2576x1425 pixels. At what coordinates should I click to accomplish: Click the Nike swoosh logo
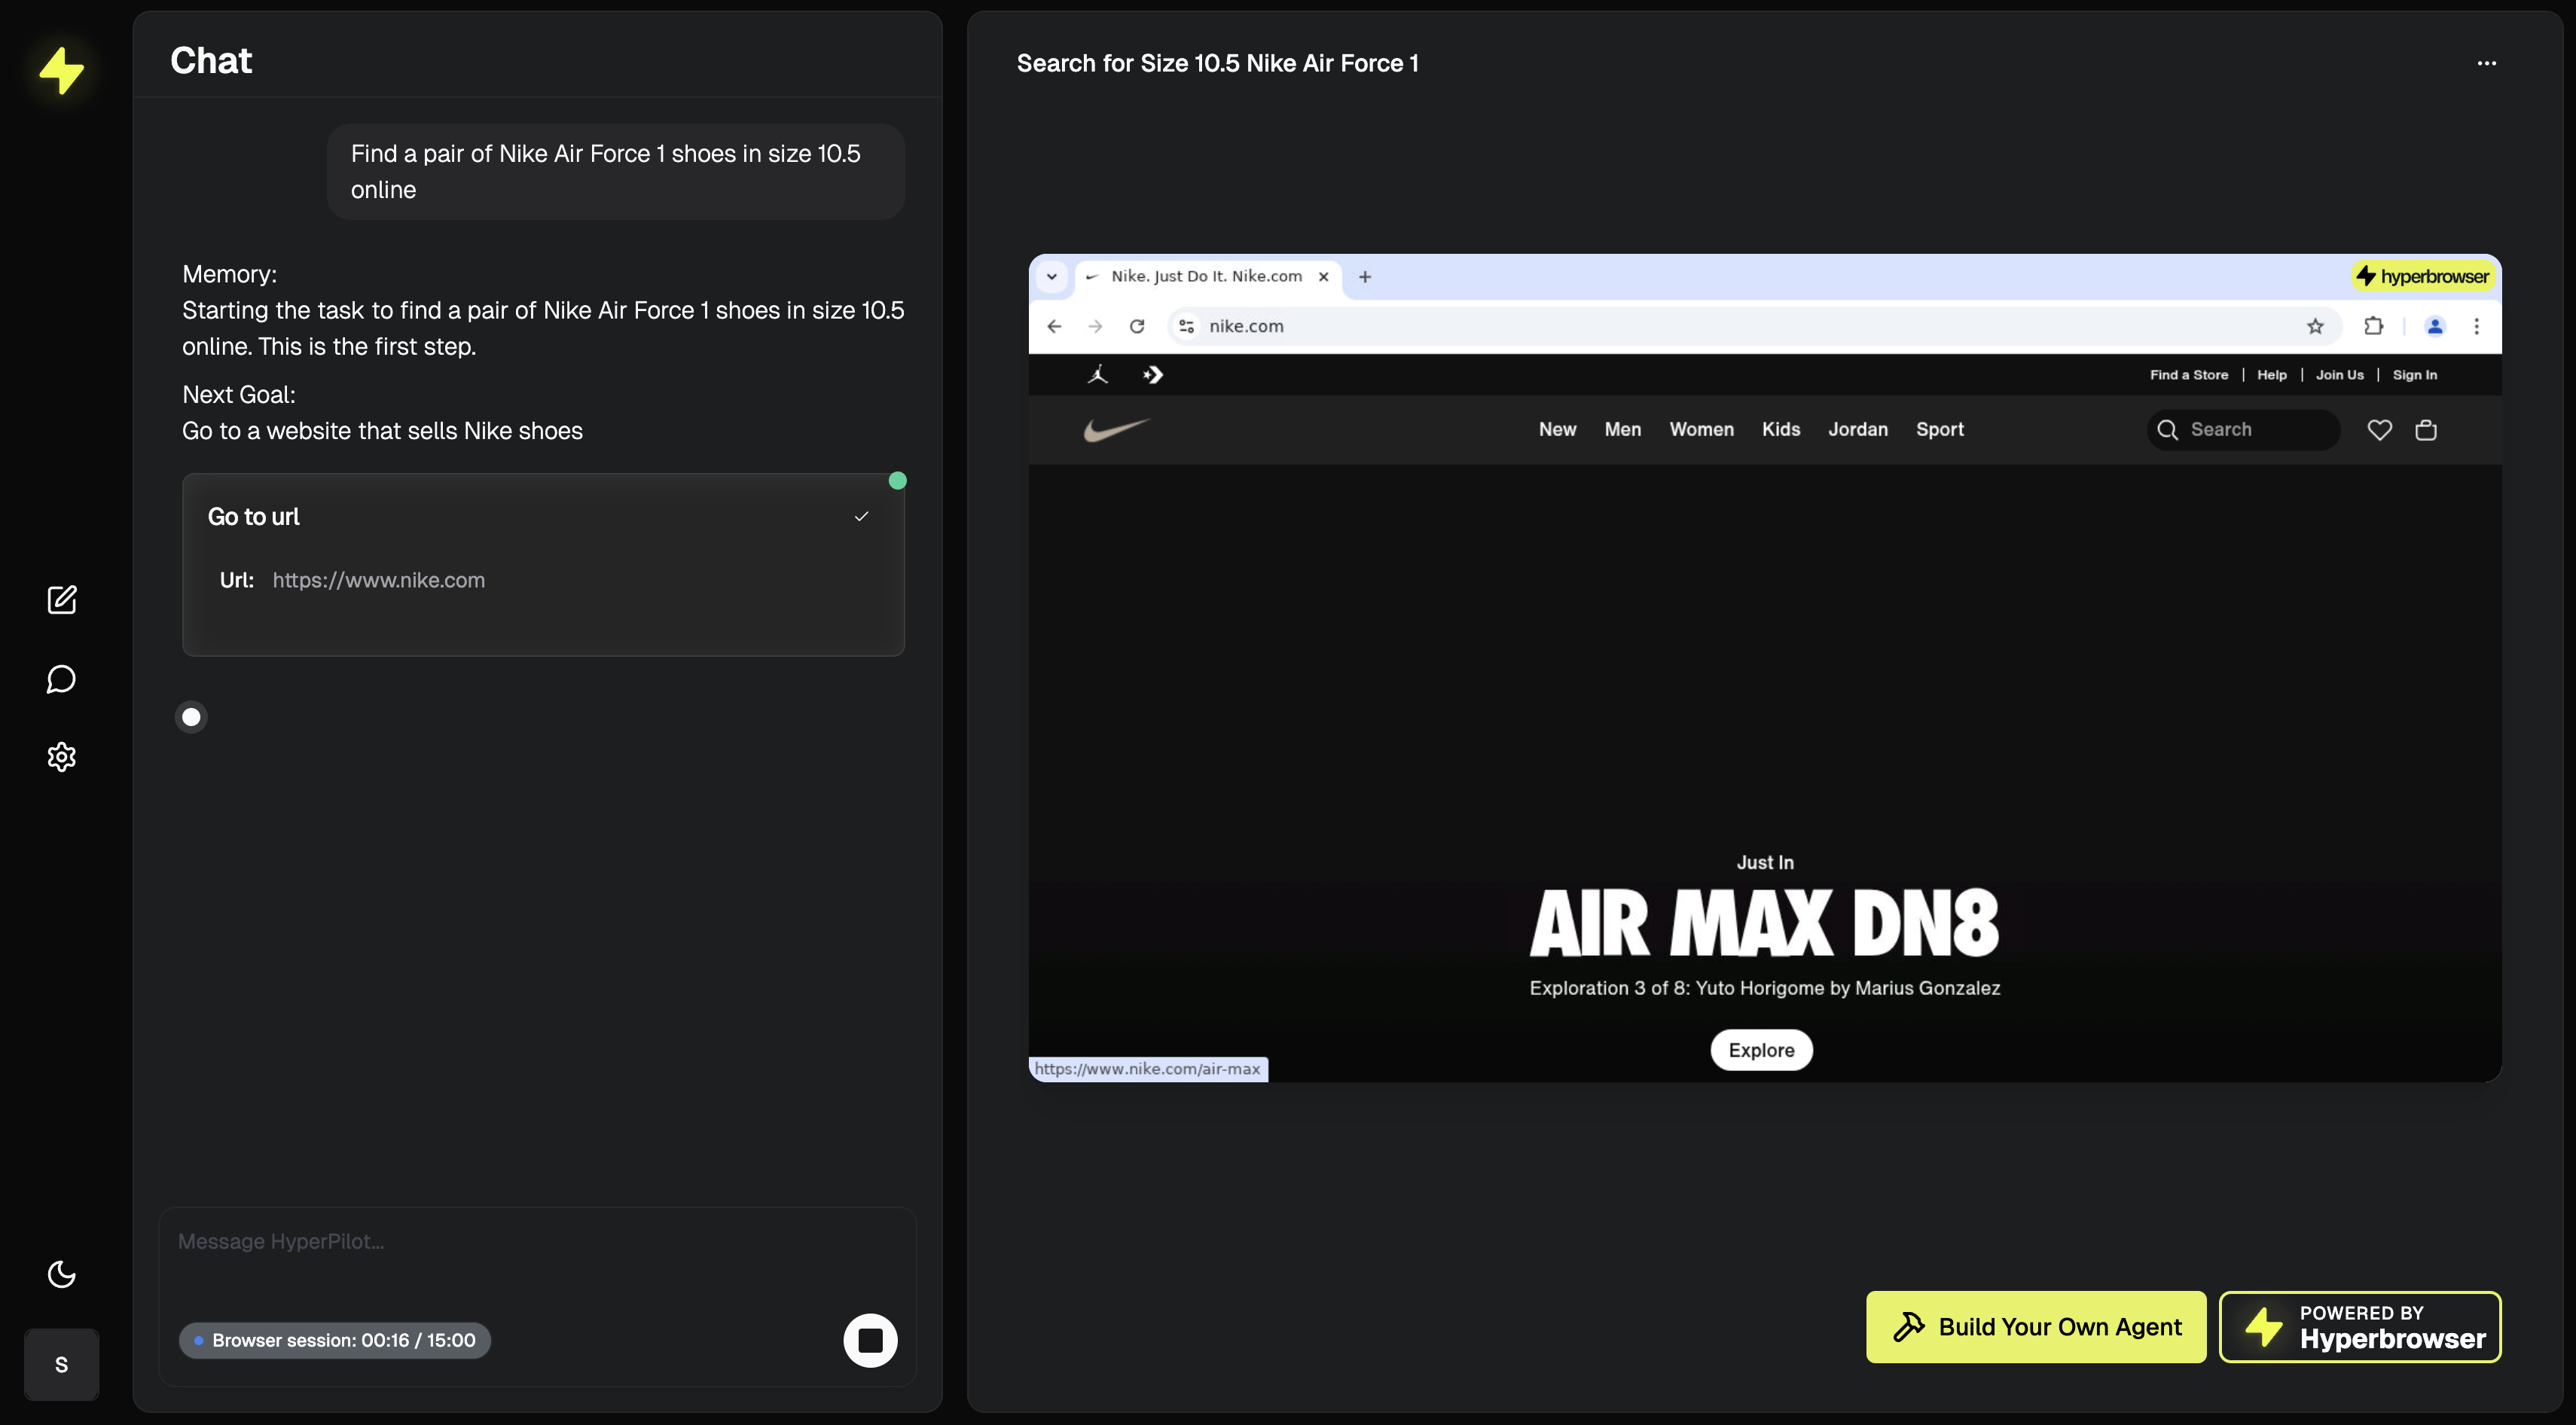(x=1117, y=430)
